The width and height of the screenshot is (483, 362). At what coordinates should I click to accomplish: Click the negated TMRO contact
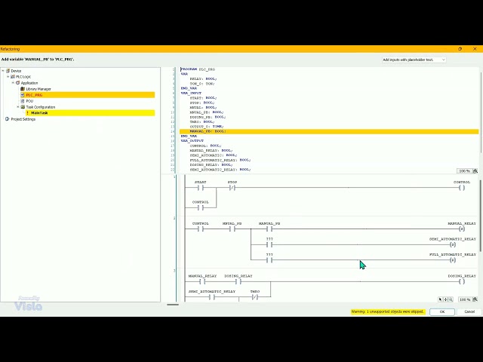255,297
